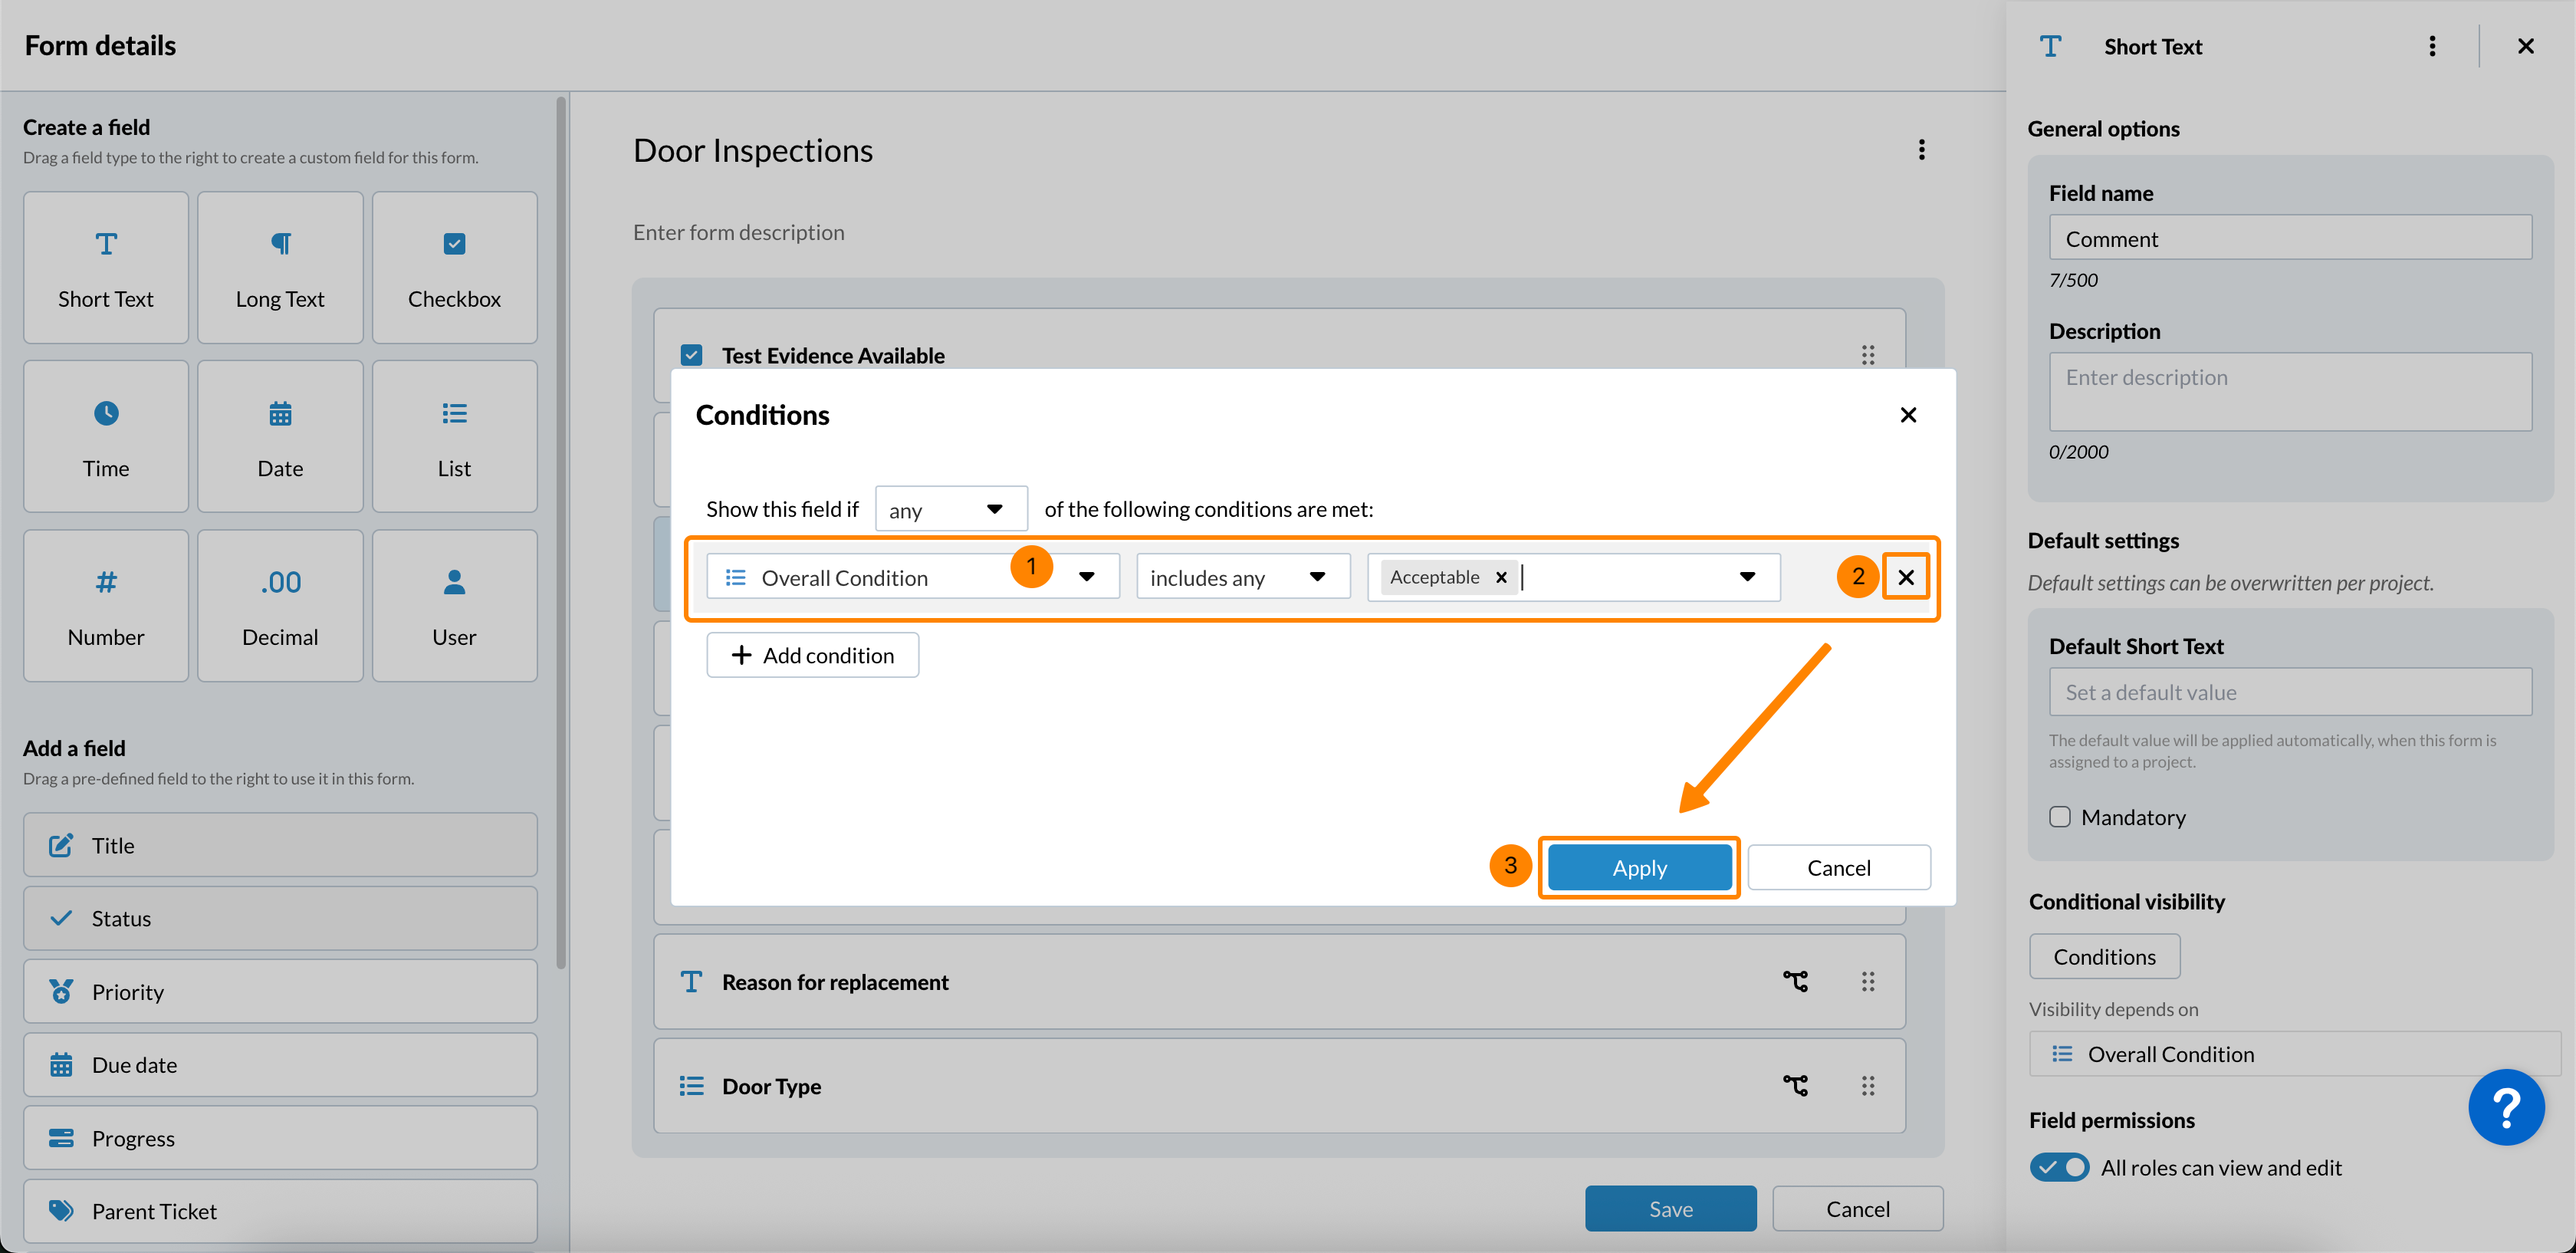Click the drag handle on Door Type row
This screenshot has width=2576, height=1253.
coord(1867,1086)
